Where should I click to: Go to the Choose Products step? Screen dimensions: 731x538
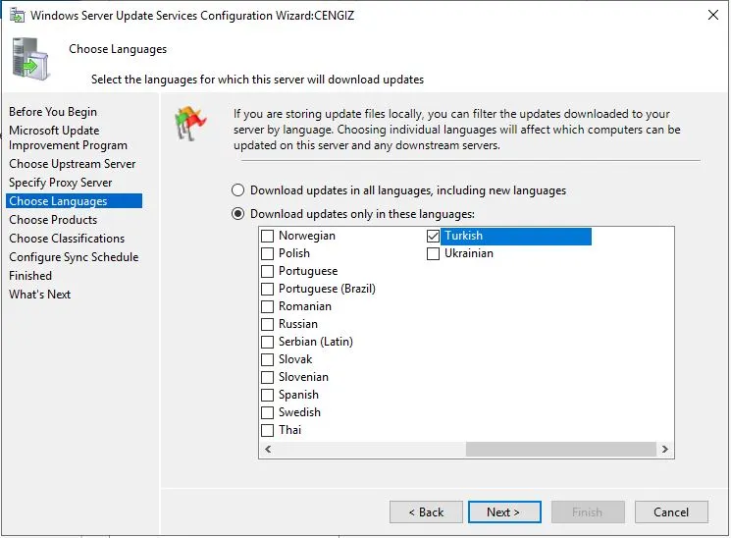coord(53,220)
